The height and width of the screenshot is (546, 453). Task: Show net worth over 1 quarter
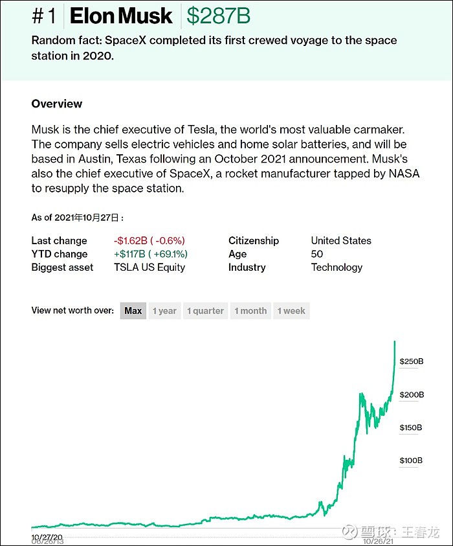pos(205,311)
